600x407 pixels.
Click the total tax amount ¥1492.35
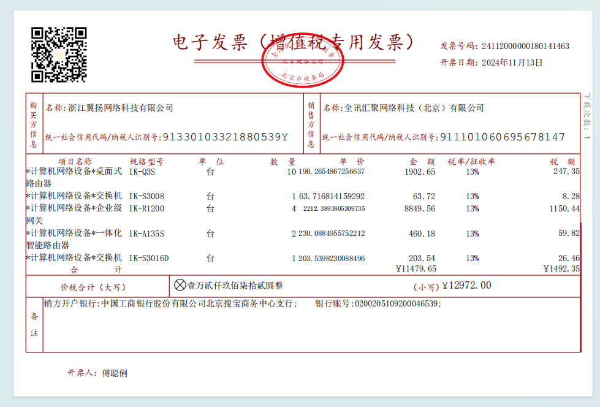(x=561, y=268)
